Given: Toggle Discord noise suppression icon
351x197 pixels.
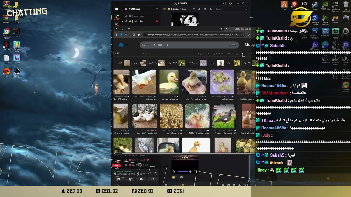Looking at the screenshot, I should click(x=150, y=173).
